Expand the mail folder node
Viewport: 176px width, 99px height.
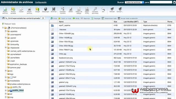click(x=5, y=77)
